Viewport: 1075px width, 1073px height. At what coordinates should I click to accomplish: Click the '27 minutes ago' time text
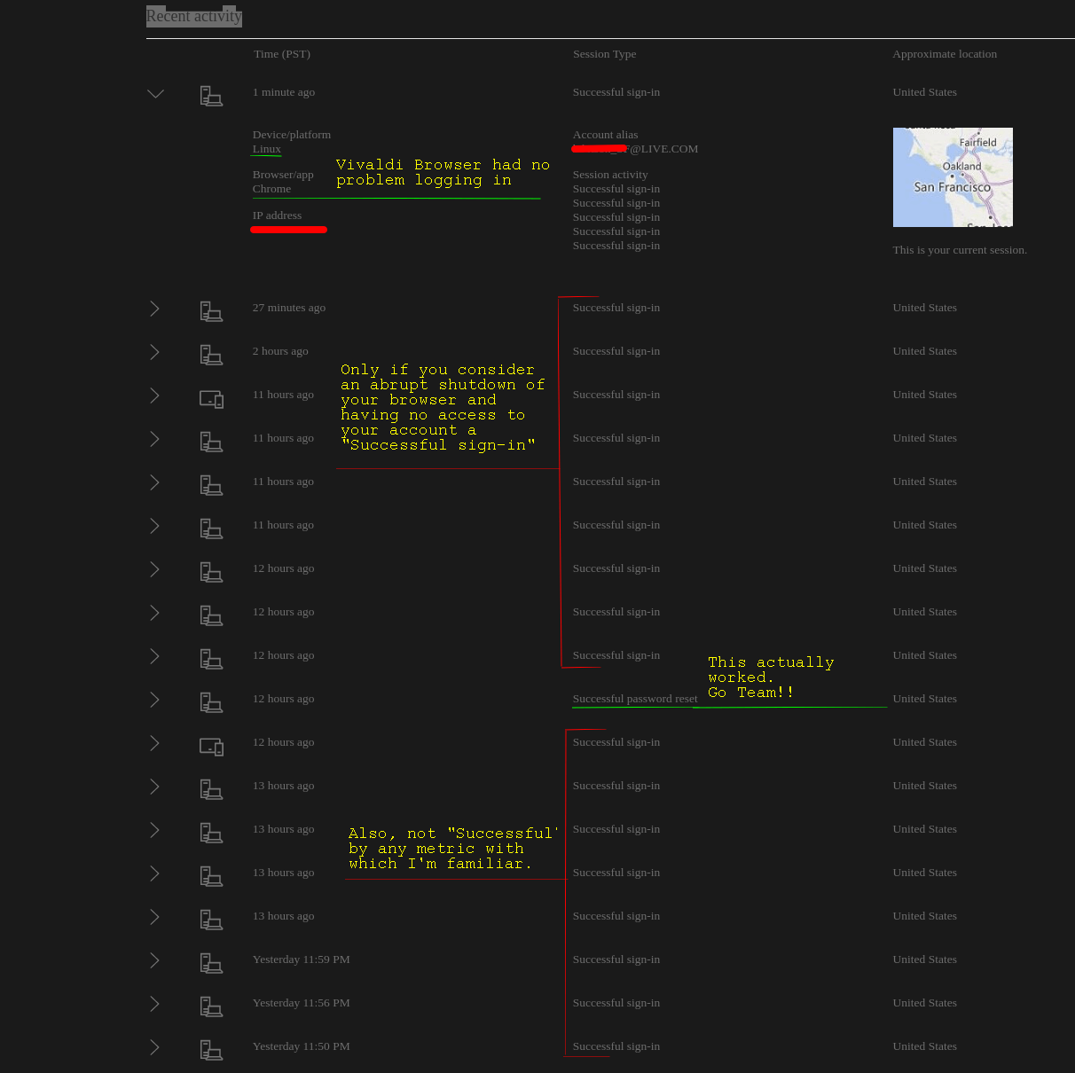pyautogui.click(x=289, y=308)
